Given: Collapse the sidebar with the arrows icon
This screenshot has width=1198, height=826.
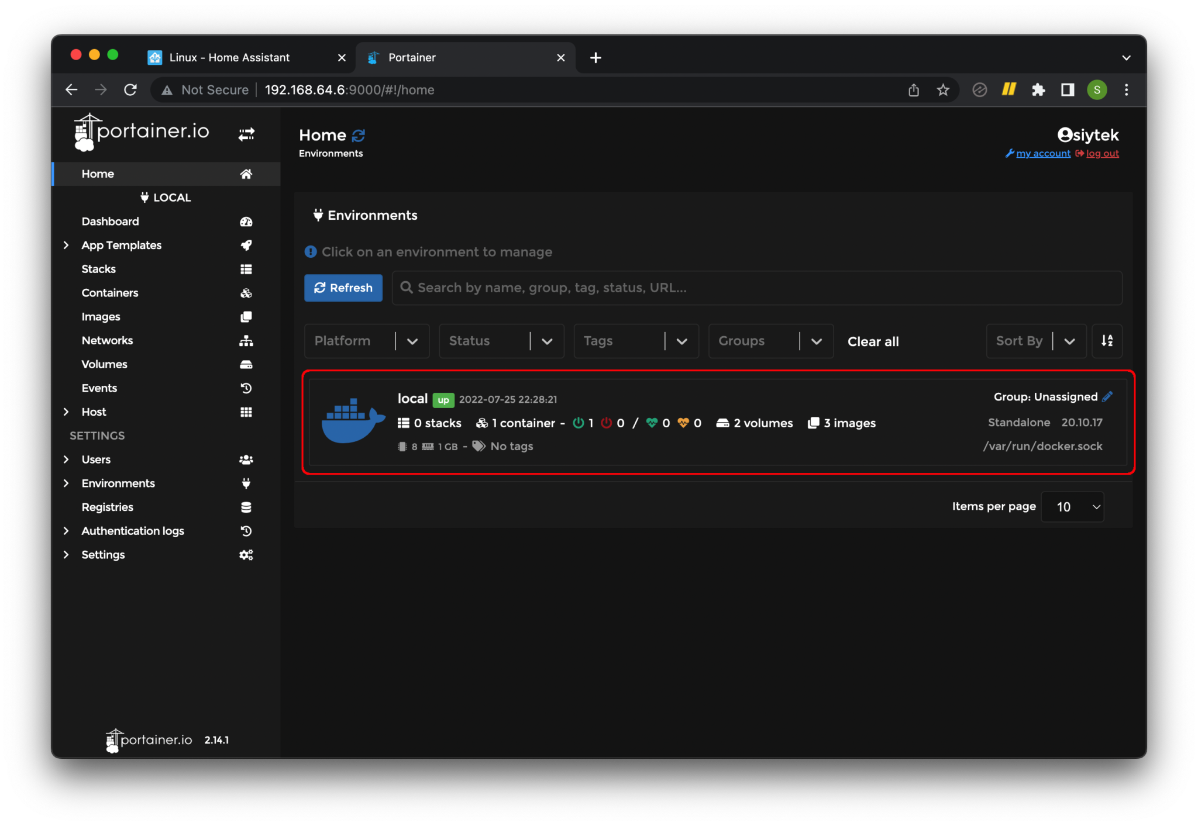Looking at the screenshot, I should (x=246, y=134).
